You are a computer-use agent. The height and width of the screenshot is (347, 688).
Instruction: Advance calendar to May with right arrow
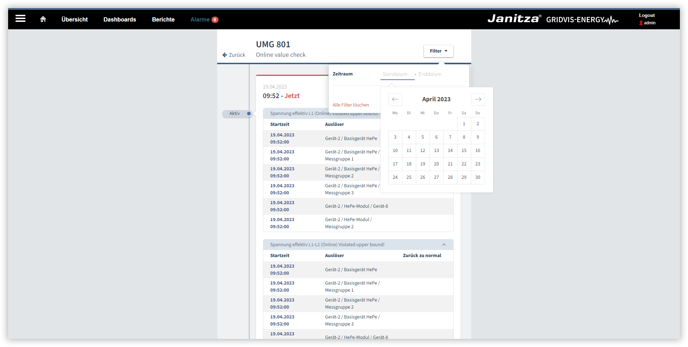(x=478, y=99)
